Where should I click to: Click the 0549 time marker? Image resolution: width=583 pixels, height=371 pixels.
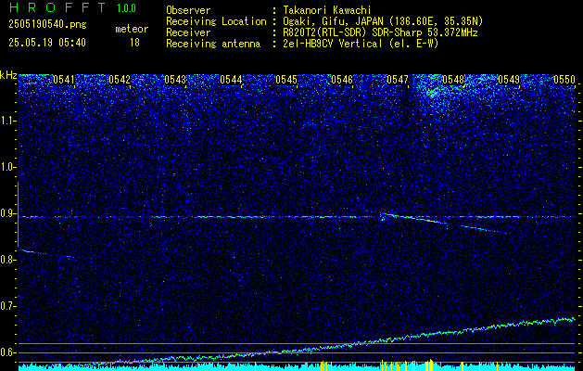click(509, 80)
